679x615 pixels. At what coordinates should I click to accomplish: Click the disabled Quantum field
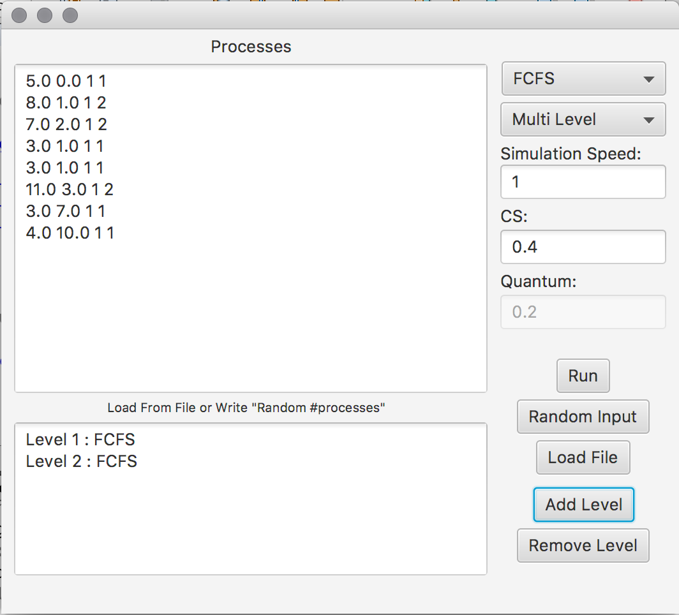583,312
